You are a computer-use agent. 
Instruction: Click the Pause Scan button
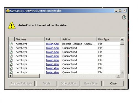(x=91, y=83)
